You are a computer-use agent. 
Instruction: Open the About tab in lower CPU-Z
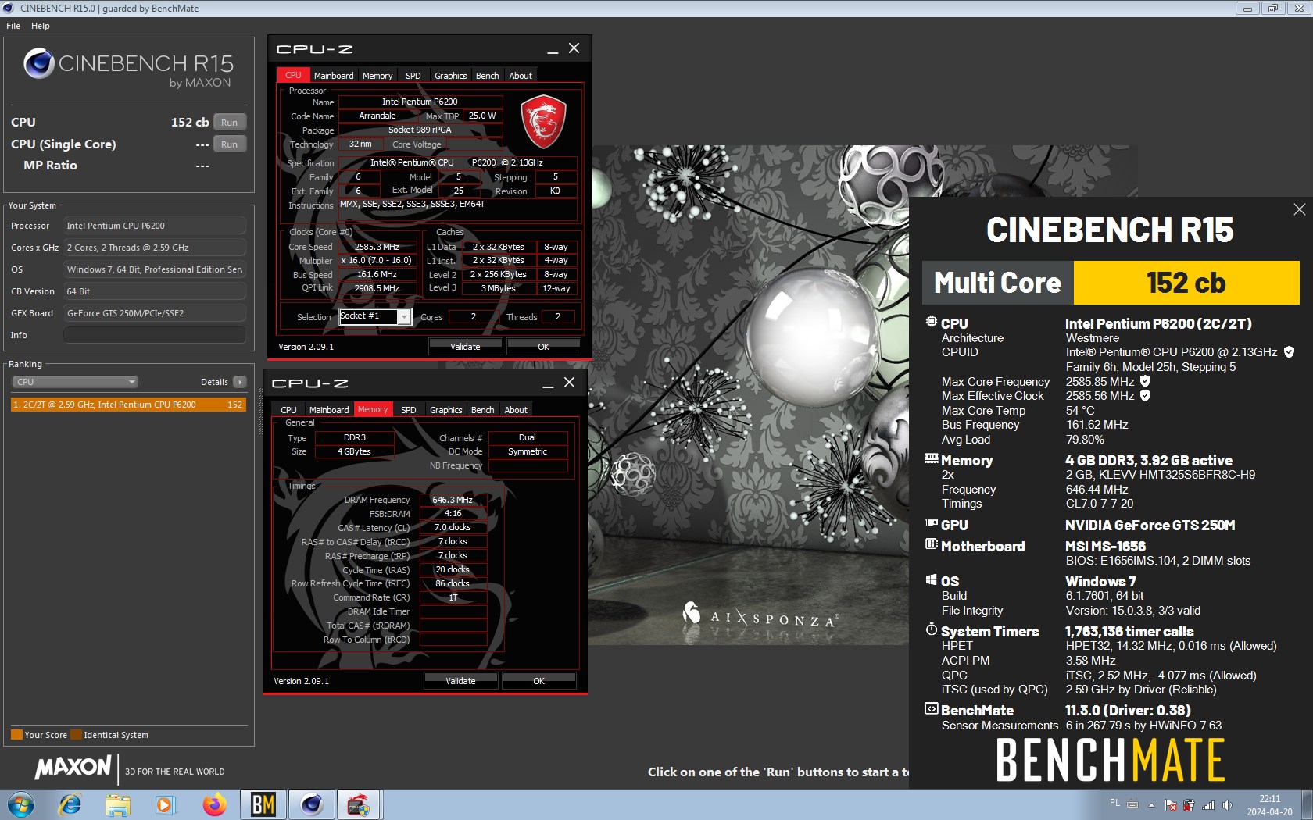(516, 410)
